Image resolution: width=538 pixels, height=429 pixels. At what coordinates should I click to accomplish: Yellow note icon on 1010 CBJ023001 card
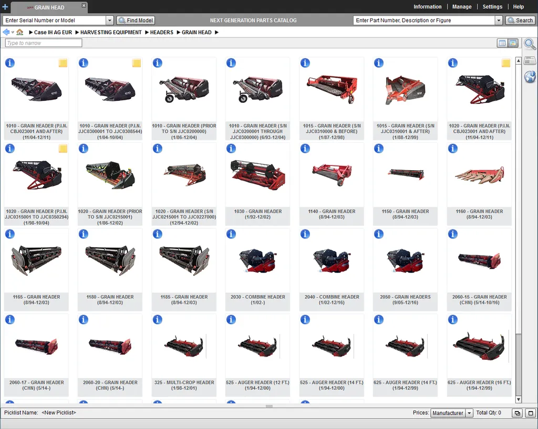63,63
